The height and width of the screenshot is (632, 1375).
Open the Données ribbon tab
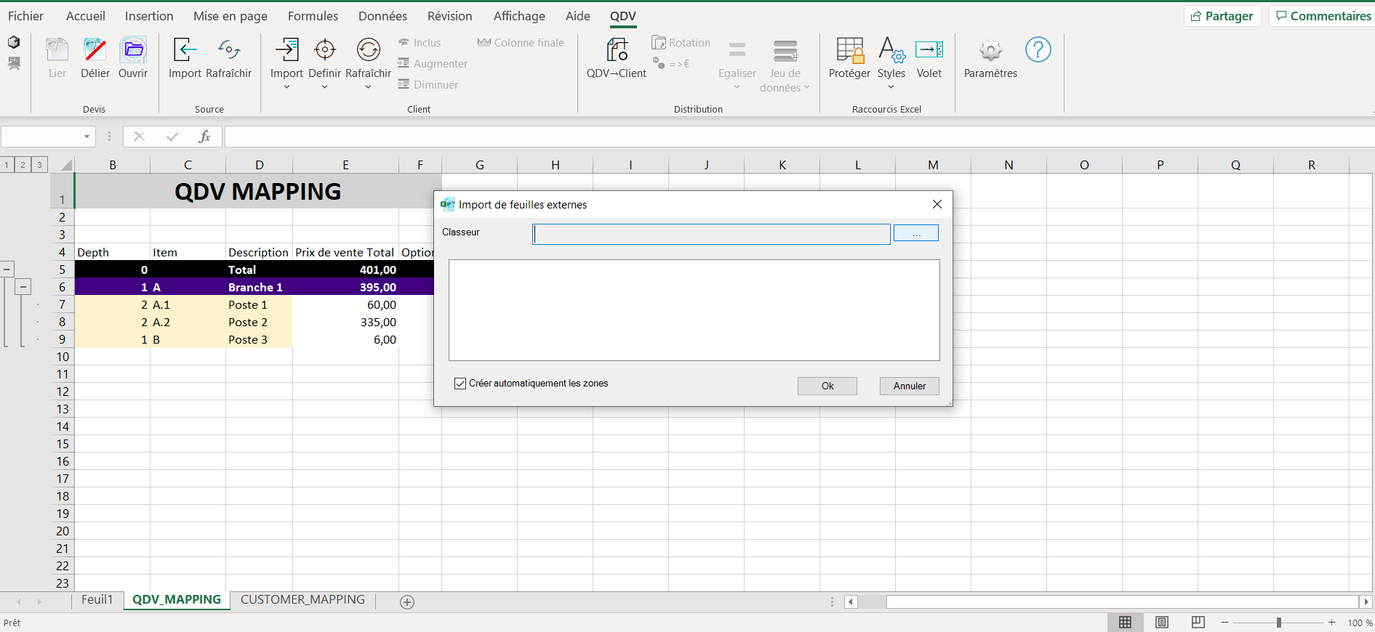coord(382,16)
